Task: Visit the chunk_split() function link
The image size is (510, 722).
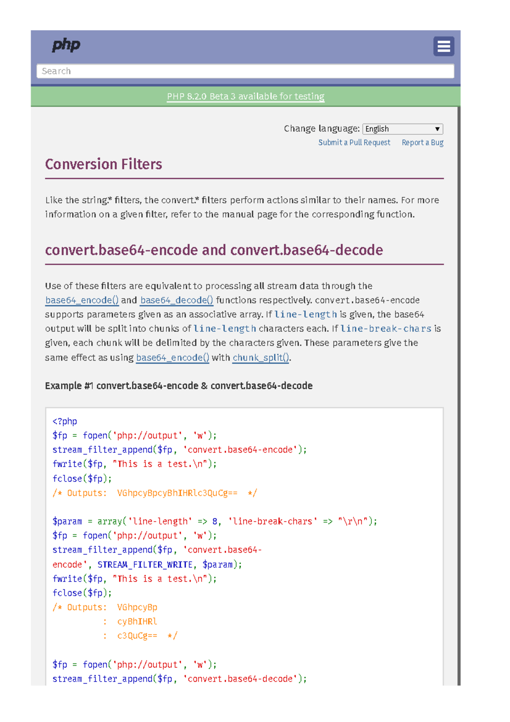Action: (261, 358)
